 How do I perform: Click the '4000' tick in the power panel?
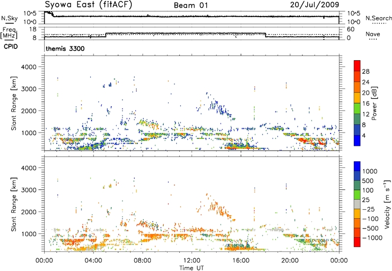coord(29,67)
